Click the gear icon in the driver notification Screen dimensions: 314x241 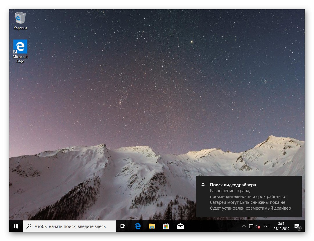[x=202, y=185]
